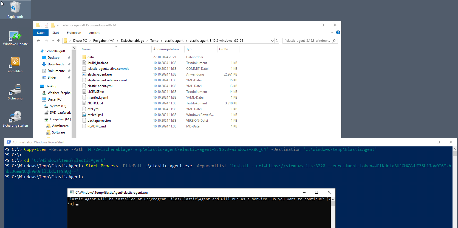The width and height of the screenshot is (458, 228).
Task: Select Downloads in quick access
Action: (56, 64)
